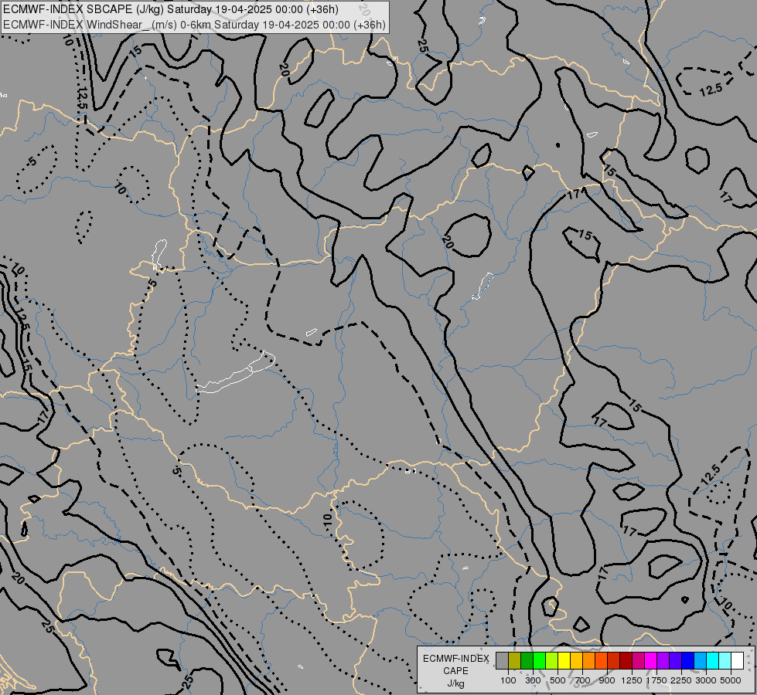Click the legend value '5000'
The width and height of the screenshot is (757, 695).
click(731, 680)
